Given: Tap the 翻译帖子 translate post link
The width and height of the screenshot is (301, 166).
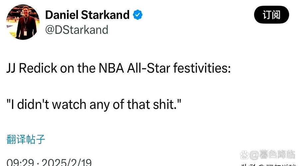Looking at the screenshot, I should pos(26,139).
